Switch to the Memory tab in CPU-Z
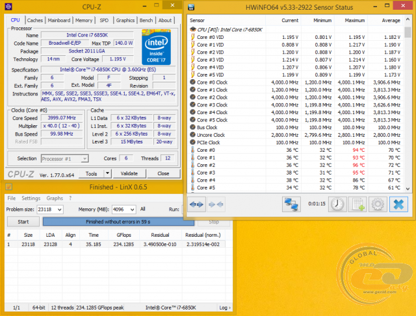Viewport: 416px width, 316px height. tap(84, 20)
